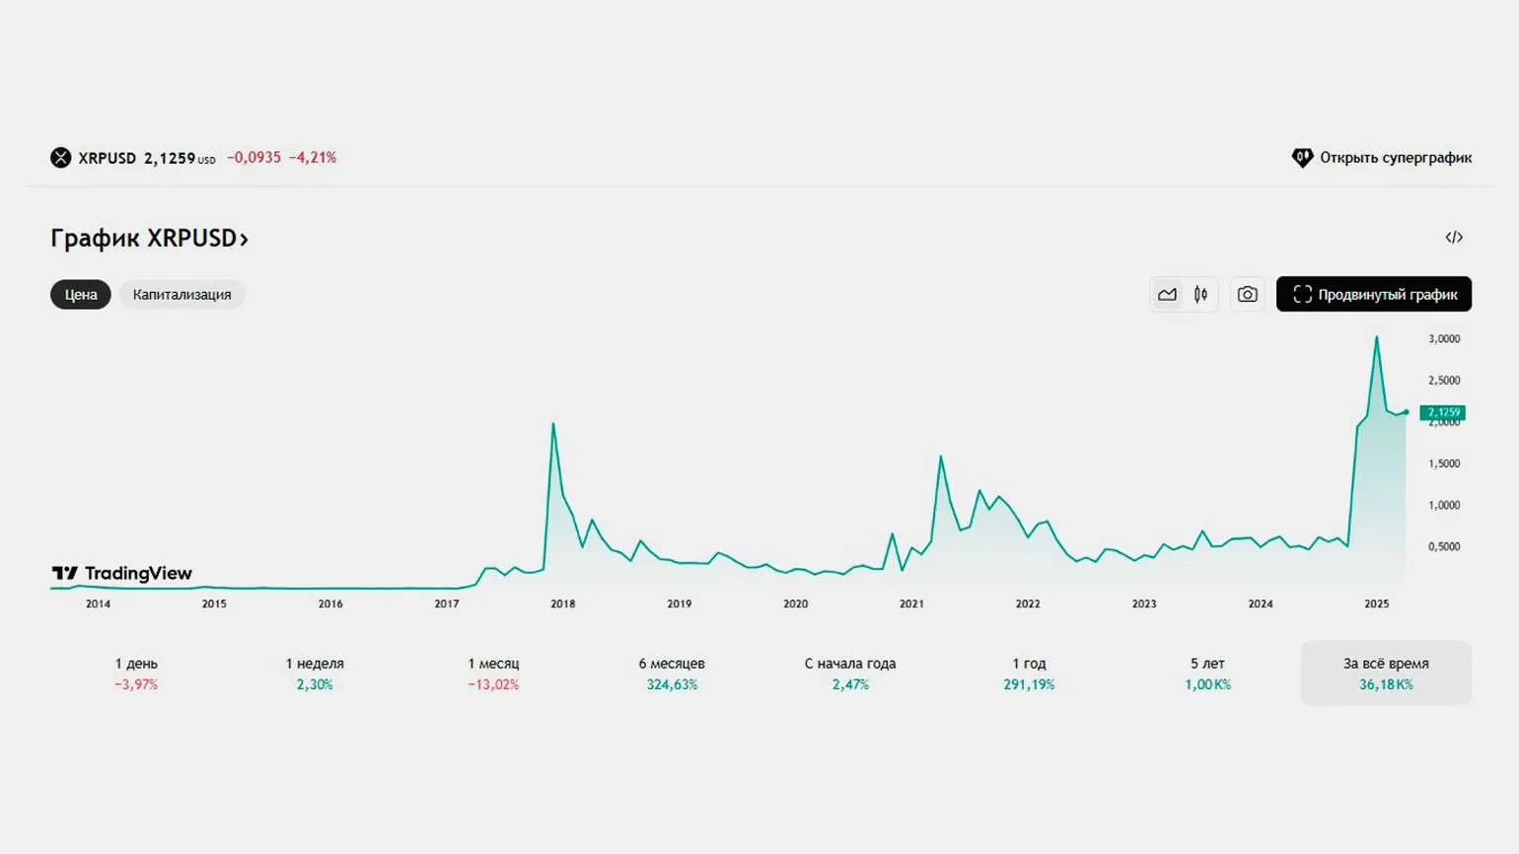Select 1 день time range
1519x854 pixels.
tap(136, 674)
